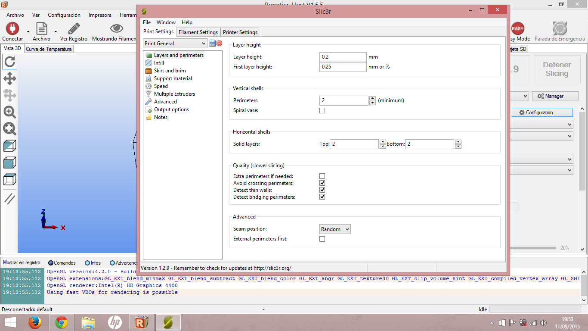Image resolution: width=588 pixels, height=331 pixels.
Task: Switch to Slic3r on the taskbar
Action: pos(168,322)
